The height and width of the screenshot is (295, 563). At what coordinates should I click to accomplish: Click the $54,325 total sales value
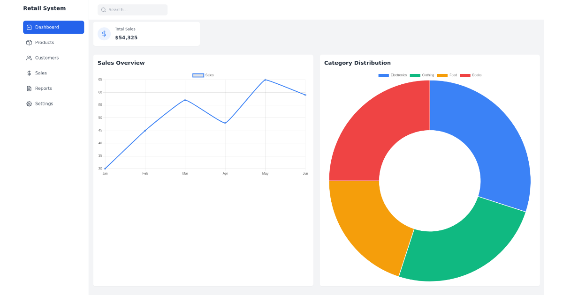pos(126,37)
